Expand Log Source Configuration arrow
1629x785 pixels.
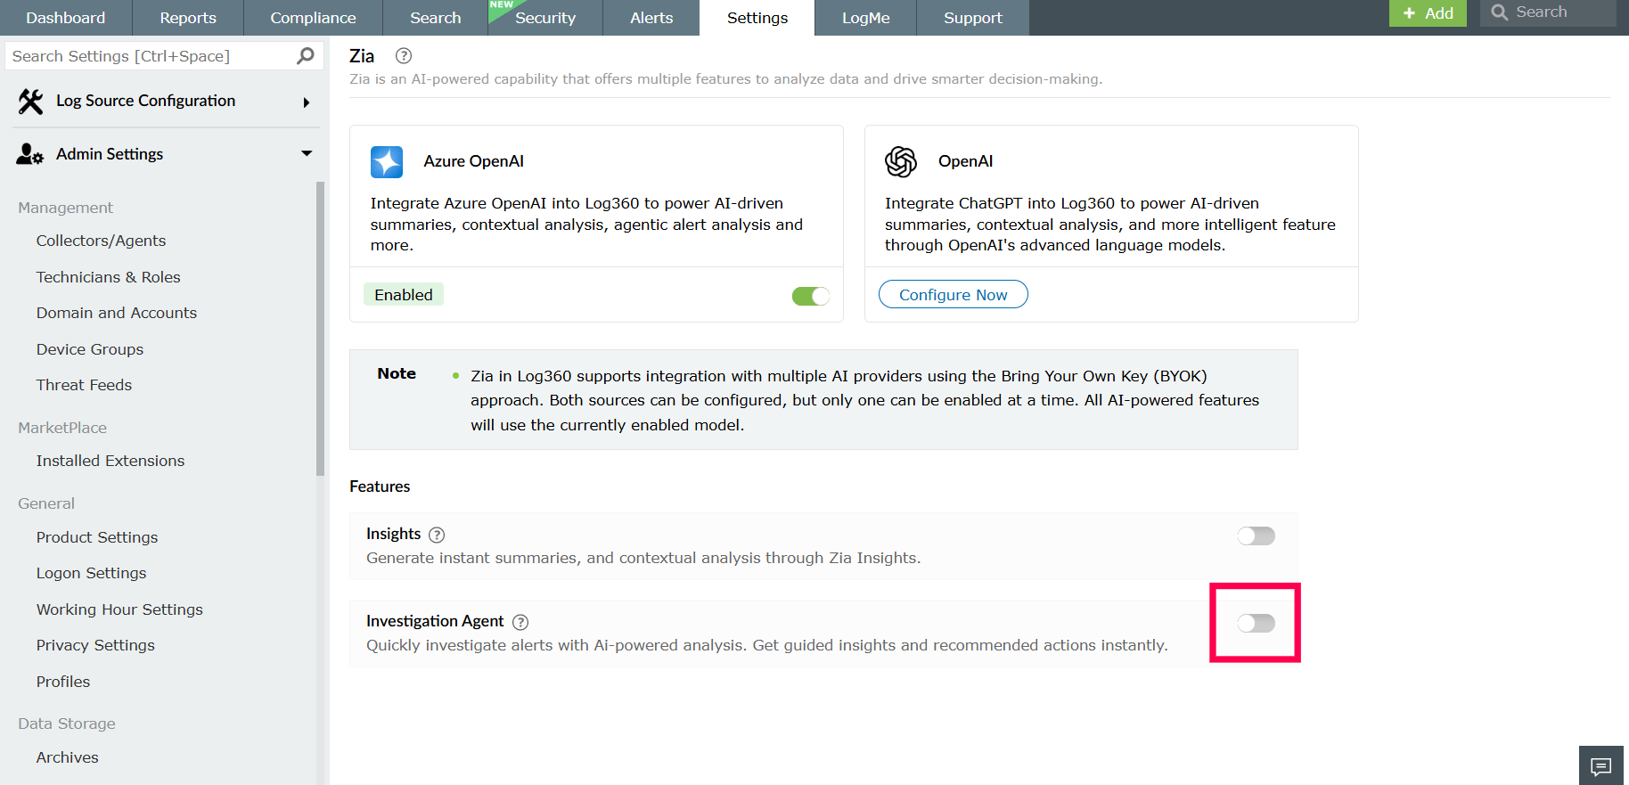tap(307, 102)
